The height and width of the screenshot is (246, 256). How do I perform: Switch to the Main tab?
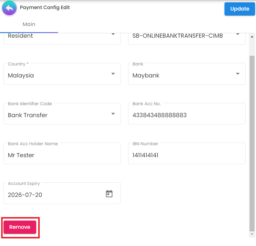point(29,24)
